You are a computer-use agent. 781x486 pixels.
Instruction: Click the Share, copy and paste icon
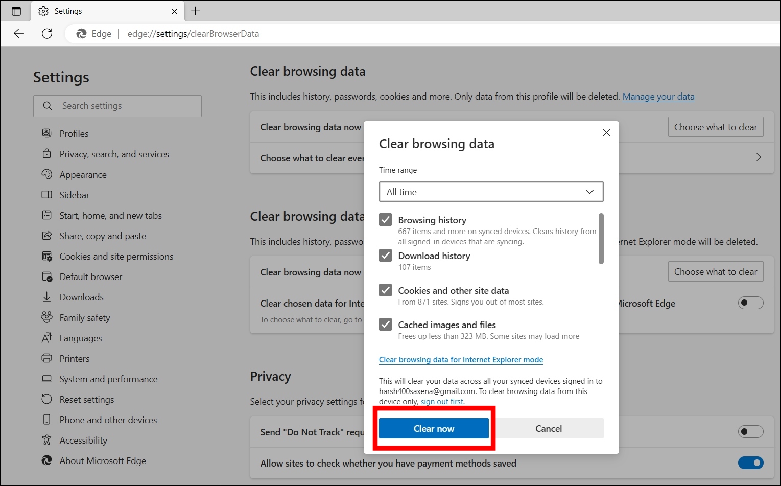46,236
